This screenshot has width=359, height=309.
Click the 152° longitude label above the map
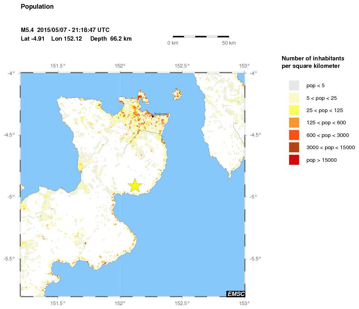pos(120,66)
